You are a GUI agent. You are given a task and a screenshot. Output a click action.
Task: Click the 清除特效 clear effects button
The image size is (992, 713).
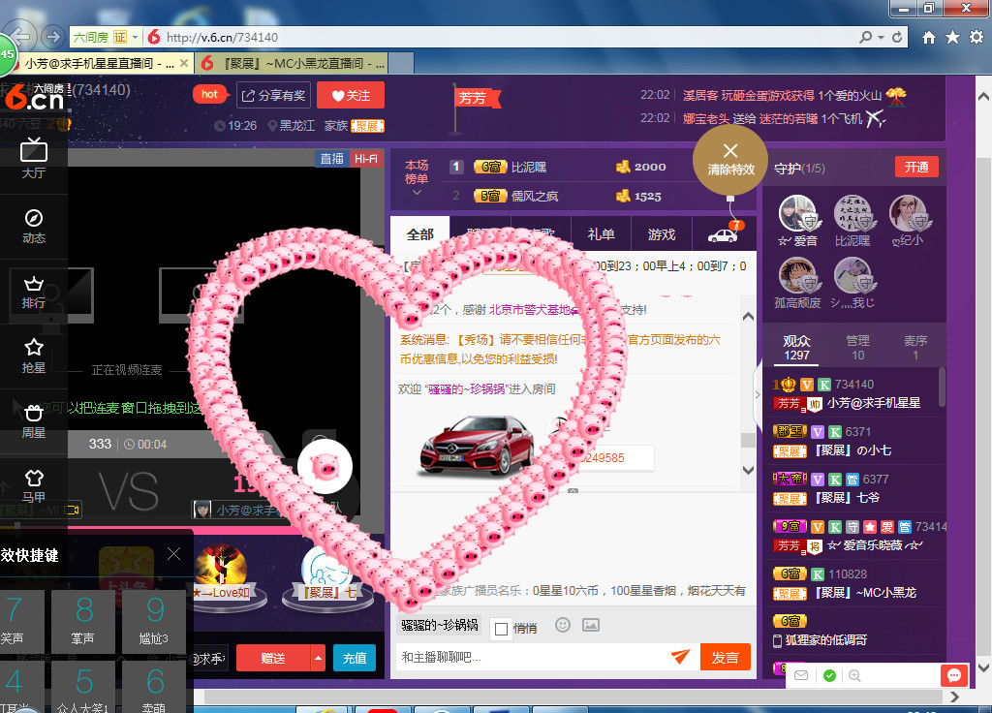coord(730,161)
